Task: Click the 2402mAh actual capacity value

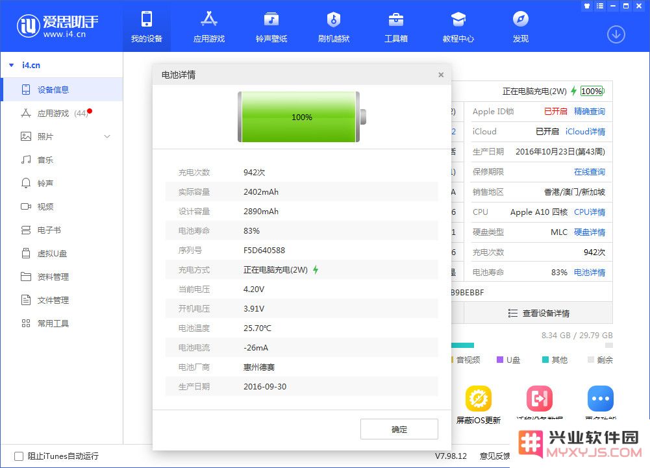Action: [261, 192]
